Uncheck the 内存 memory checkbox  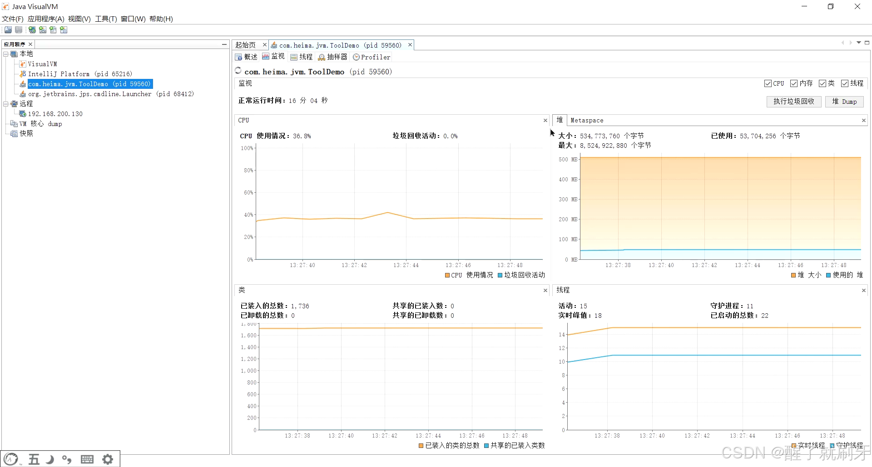pyautogui.click(x=794, y=83)
